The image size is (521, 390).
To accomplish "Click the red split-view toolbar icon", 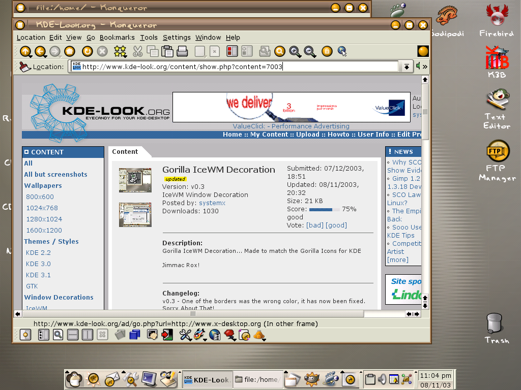I will tap(232, 51).
